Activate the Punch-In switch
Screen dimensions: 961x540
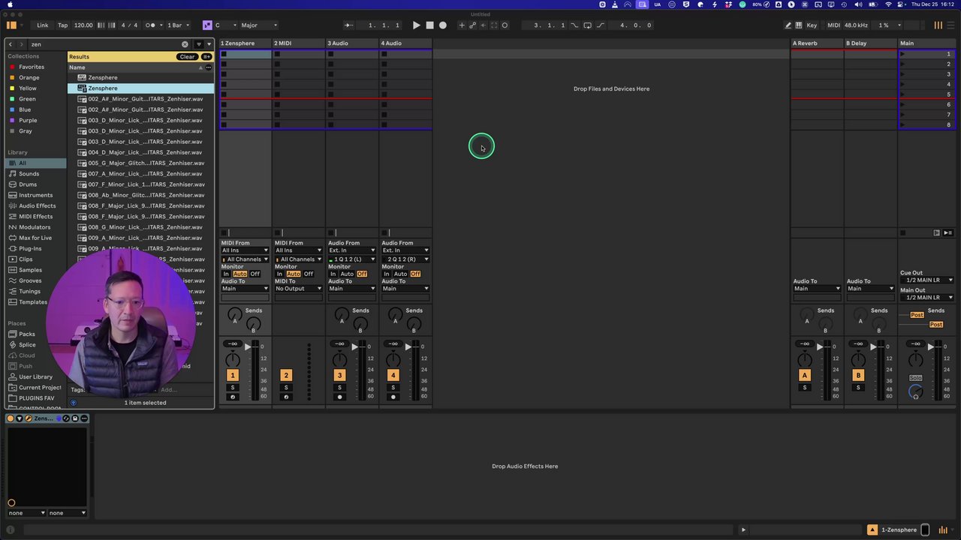click(575, 25)
